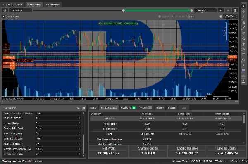
Task: Switch to the Backtesting tab
Action: [34, 5]
